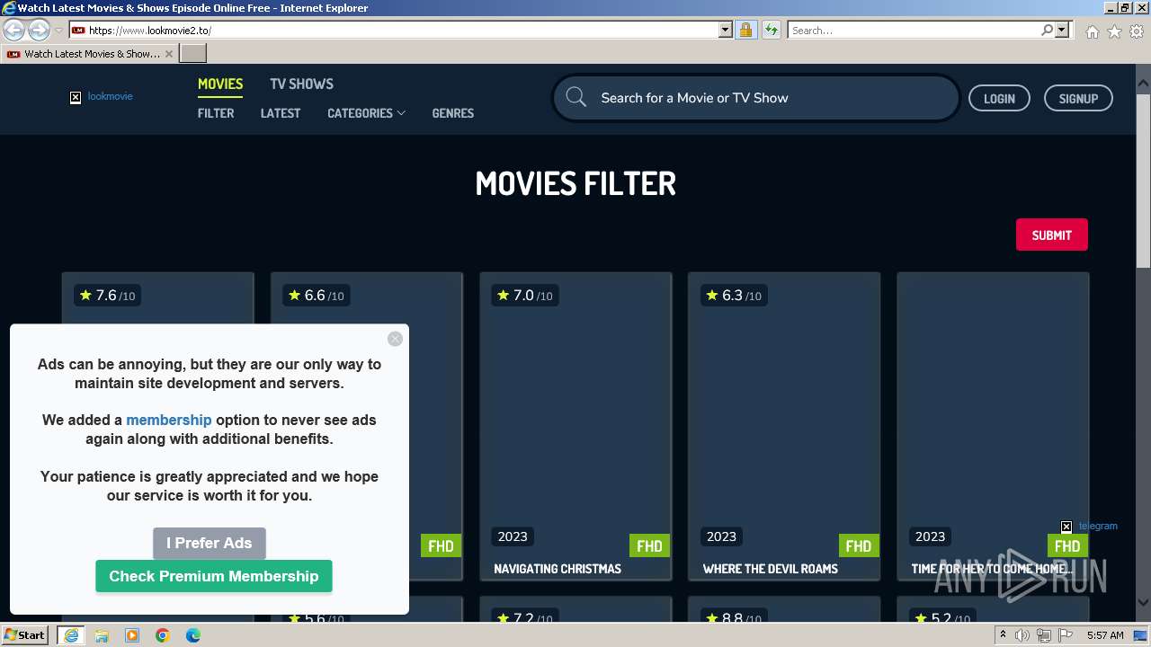Open media player from taskbar

point(132,635)
